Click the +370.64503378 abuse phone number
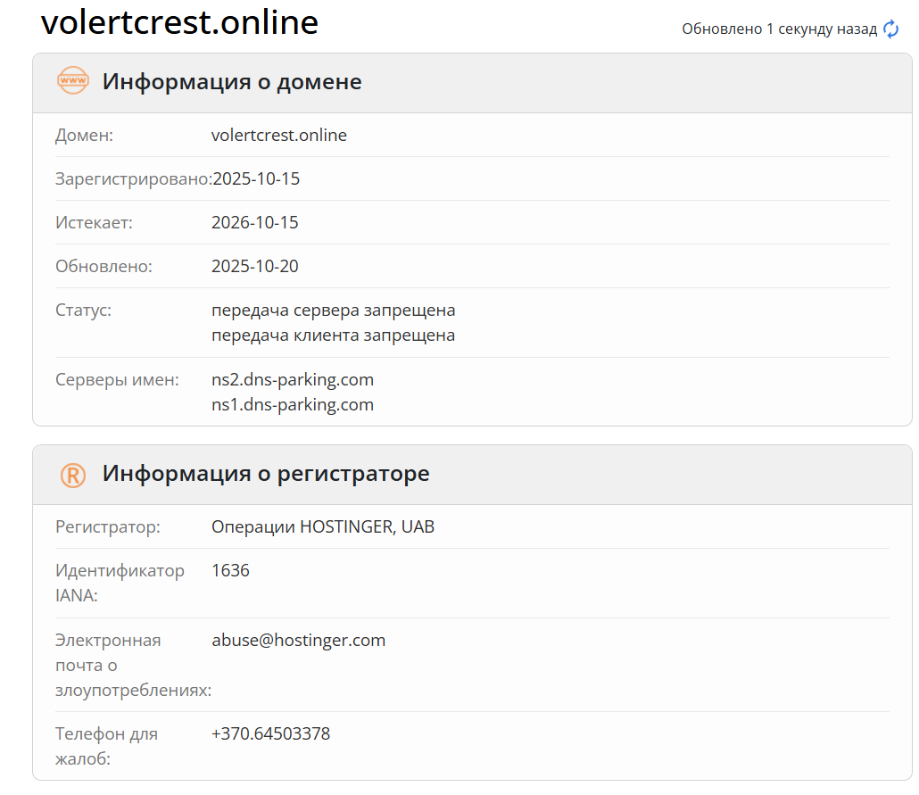 pyautogui.click(x=270, y=733)
